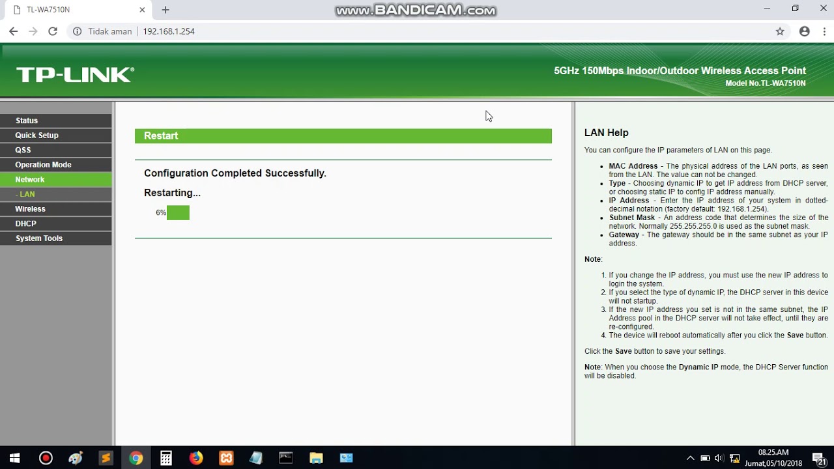Open the Action Center notifications
This screenshot has width=834, height=469.
pyautogui.click(x=819, y=459)
